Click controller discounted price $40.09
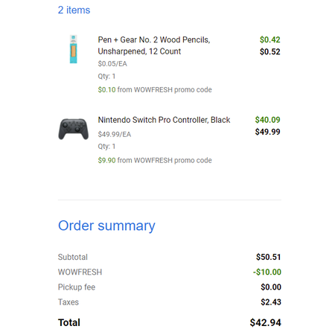335x335 pixels. click(268, 120)
